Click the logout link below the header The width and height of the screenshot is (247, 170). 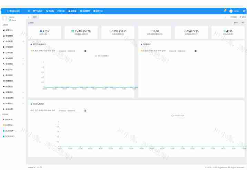tap(243, 17)
